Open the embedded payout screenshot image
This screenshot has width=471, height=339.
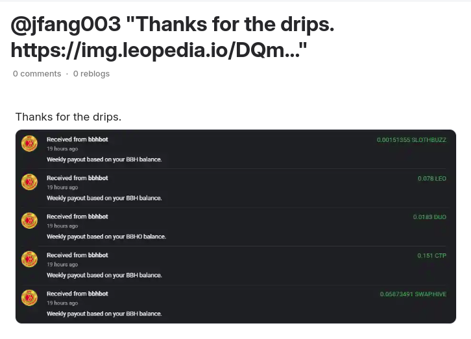(235, 226)
